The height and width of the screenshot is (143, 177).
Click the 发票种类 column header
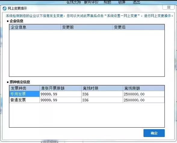24,88
